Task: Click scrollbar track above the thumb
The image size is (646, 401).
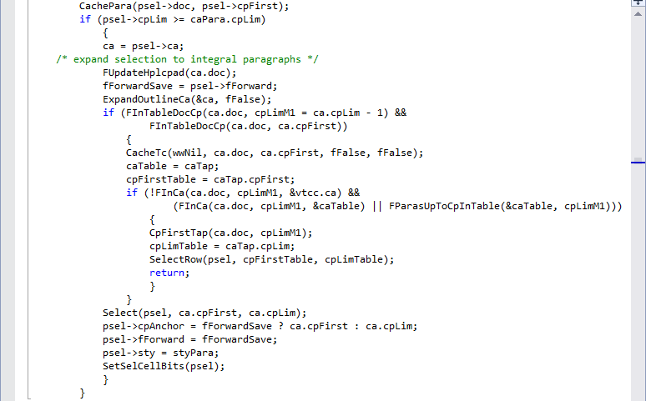Action: [x=638, y=87]
